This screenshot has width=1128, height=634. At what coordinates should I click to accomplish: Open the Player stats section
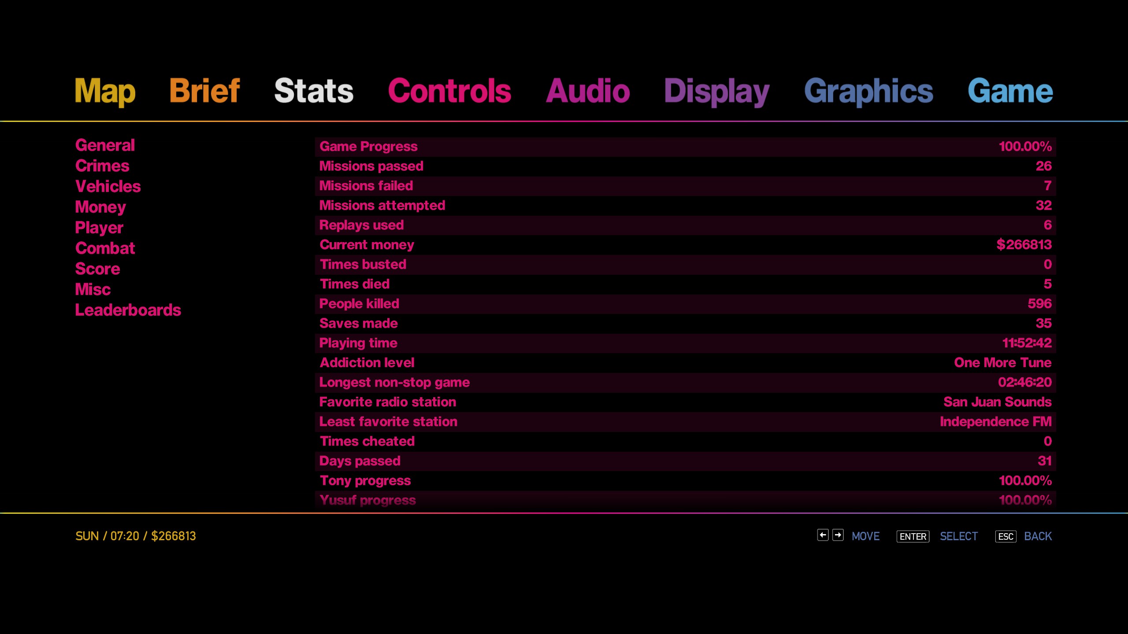[x=98, y=227]
